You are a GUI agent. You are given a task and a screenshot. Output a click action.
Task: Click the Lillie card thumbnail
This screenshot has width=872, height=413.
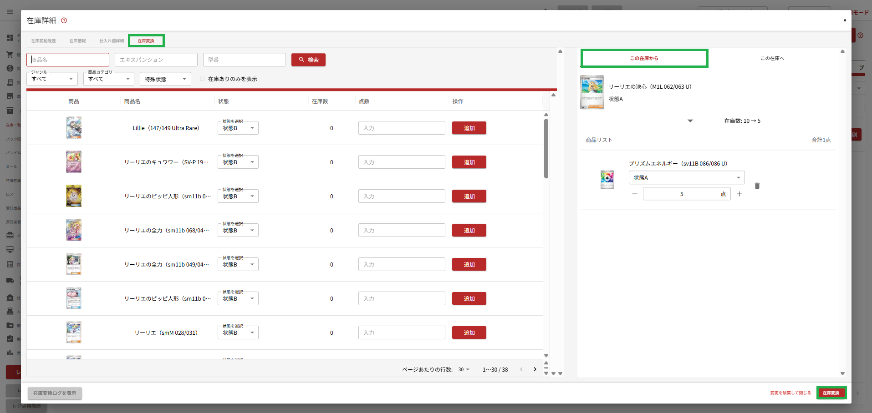(74, 128)
